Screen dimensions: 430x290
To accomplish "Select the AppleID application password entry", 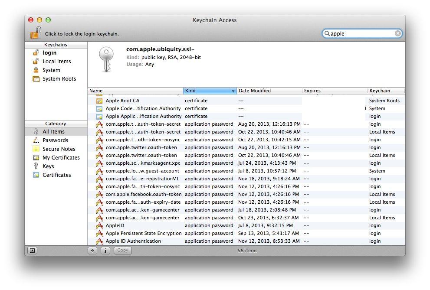I will click(115, 225).
